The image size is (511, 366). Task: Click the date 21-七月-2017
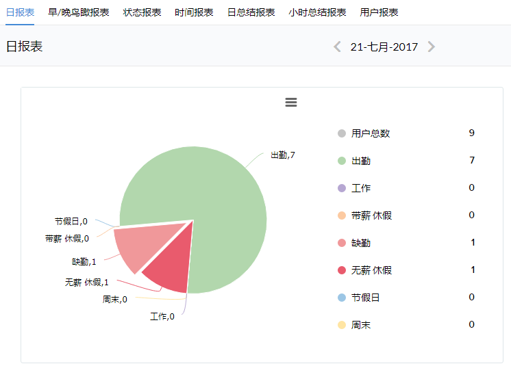point(384,47)
